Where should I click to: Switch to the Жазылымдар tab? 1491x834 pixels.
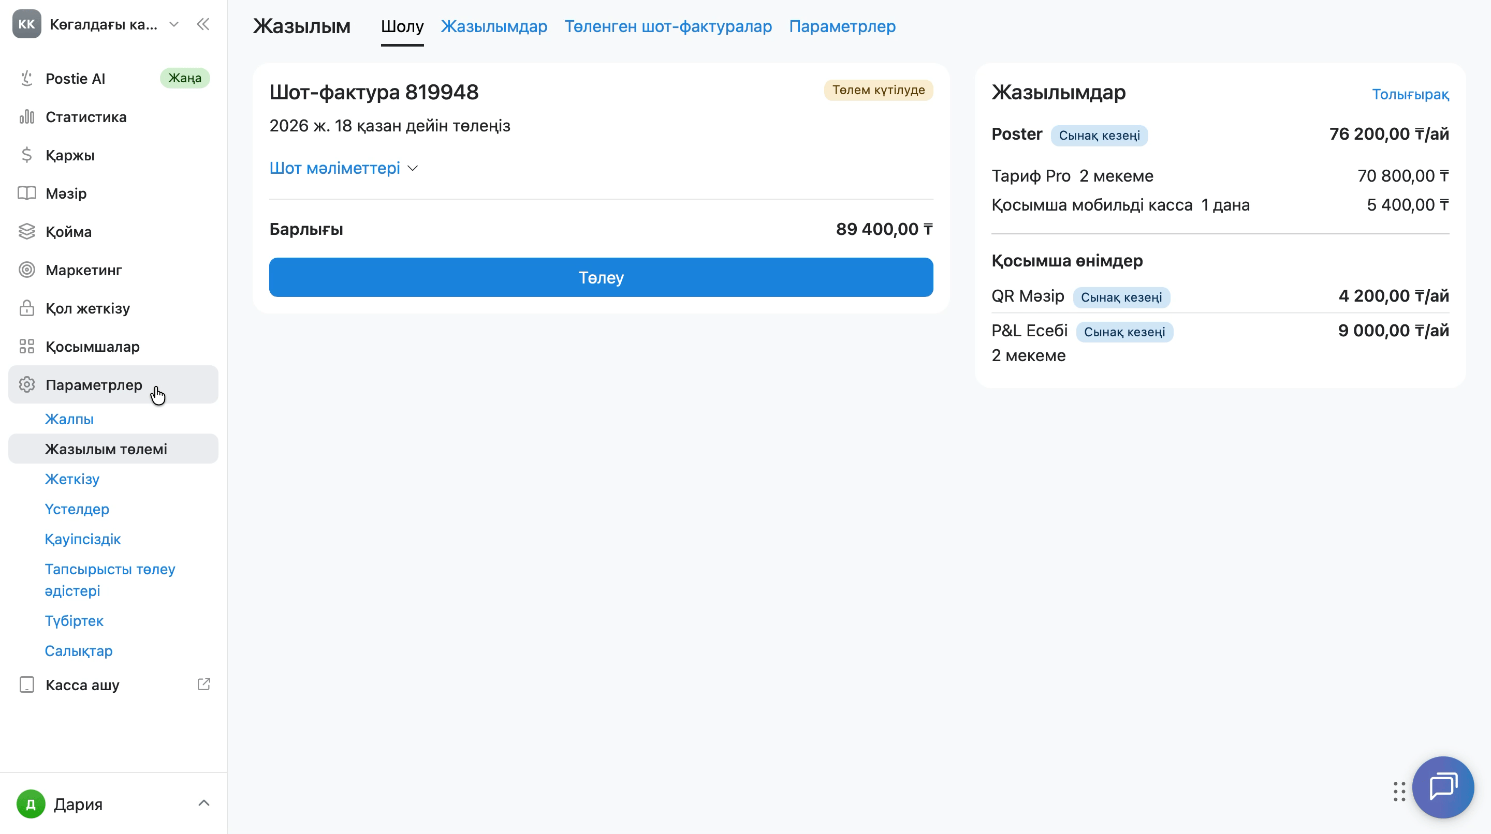(494, 26)
